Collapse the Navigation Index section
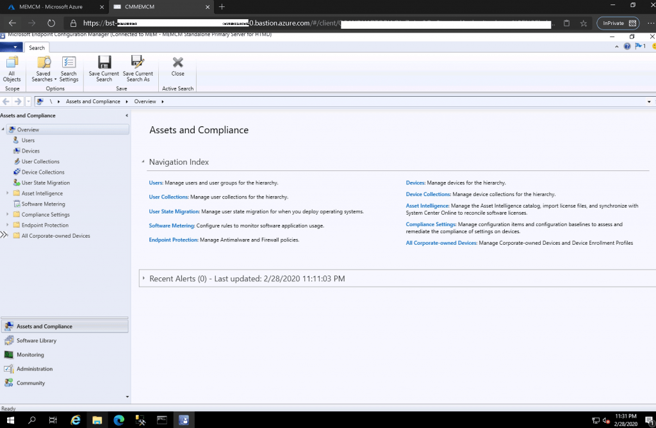This screenshot has height=428, width=656. (x=143, y=162)
